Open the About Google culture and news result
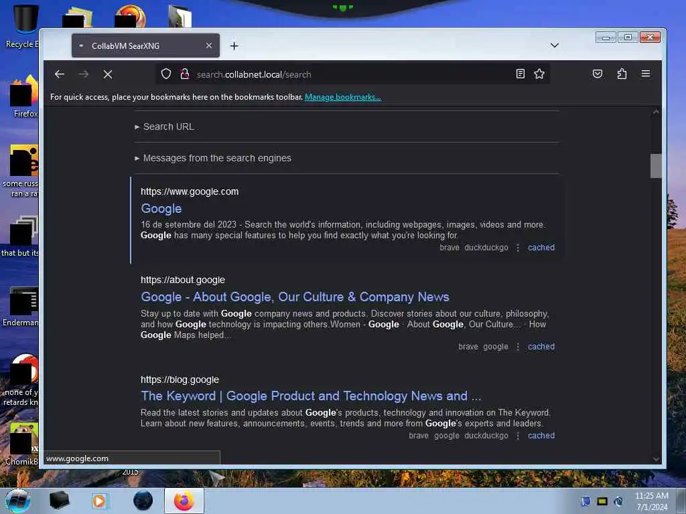Image resolution: width=686 pixels, height=514 pixels. click(x=295, y=296)
